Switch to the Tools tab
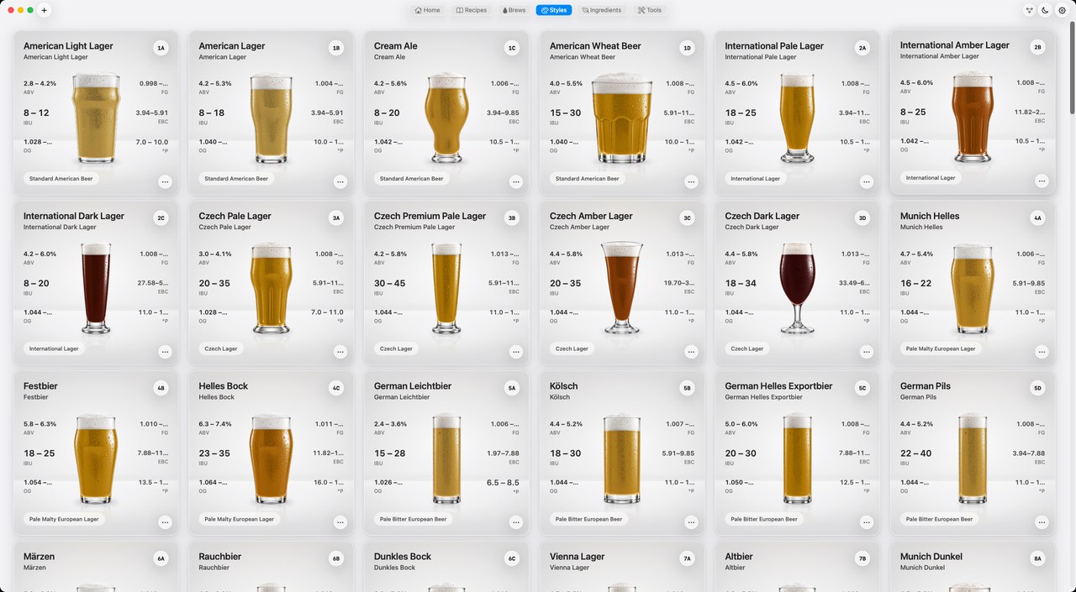The width and height of the screenshot is (1076, 592). [649, 10]
